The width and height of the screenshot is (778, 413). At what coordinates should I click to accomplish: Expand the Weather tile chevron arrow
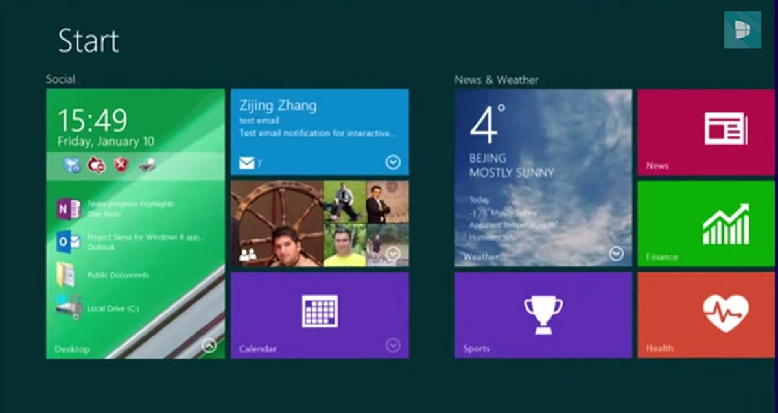615,253
